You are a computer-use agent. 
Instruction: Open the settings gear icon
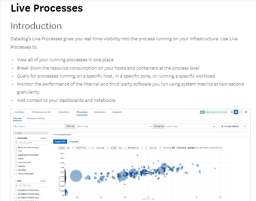246,112
